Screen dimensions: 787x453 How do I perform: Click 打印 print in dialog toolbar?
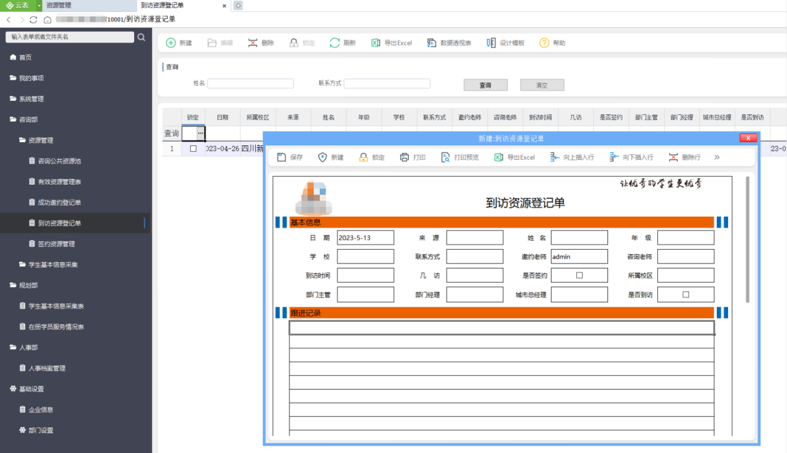[x=412, y=157]
